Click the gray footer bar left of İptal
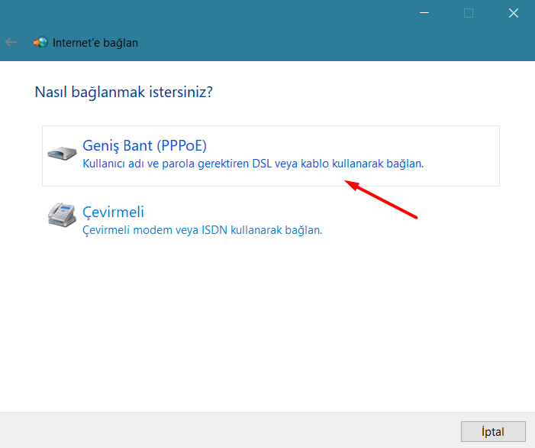This screenshot has height=448, width=535. 229,430
